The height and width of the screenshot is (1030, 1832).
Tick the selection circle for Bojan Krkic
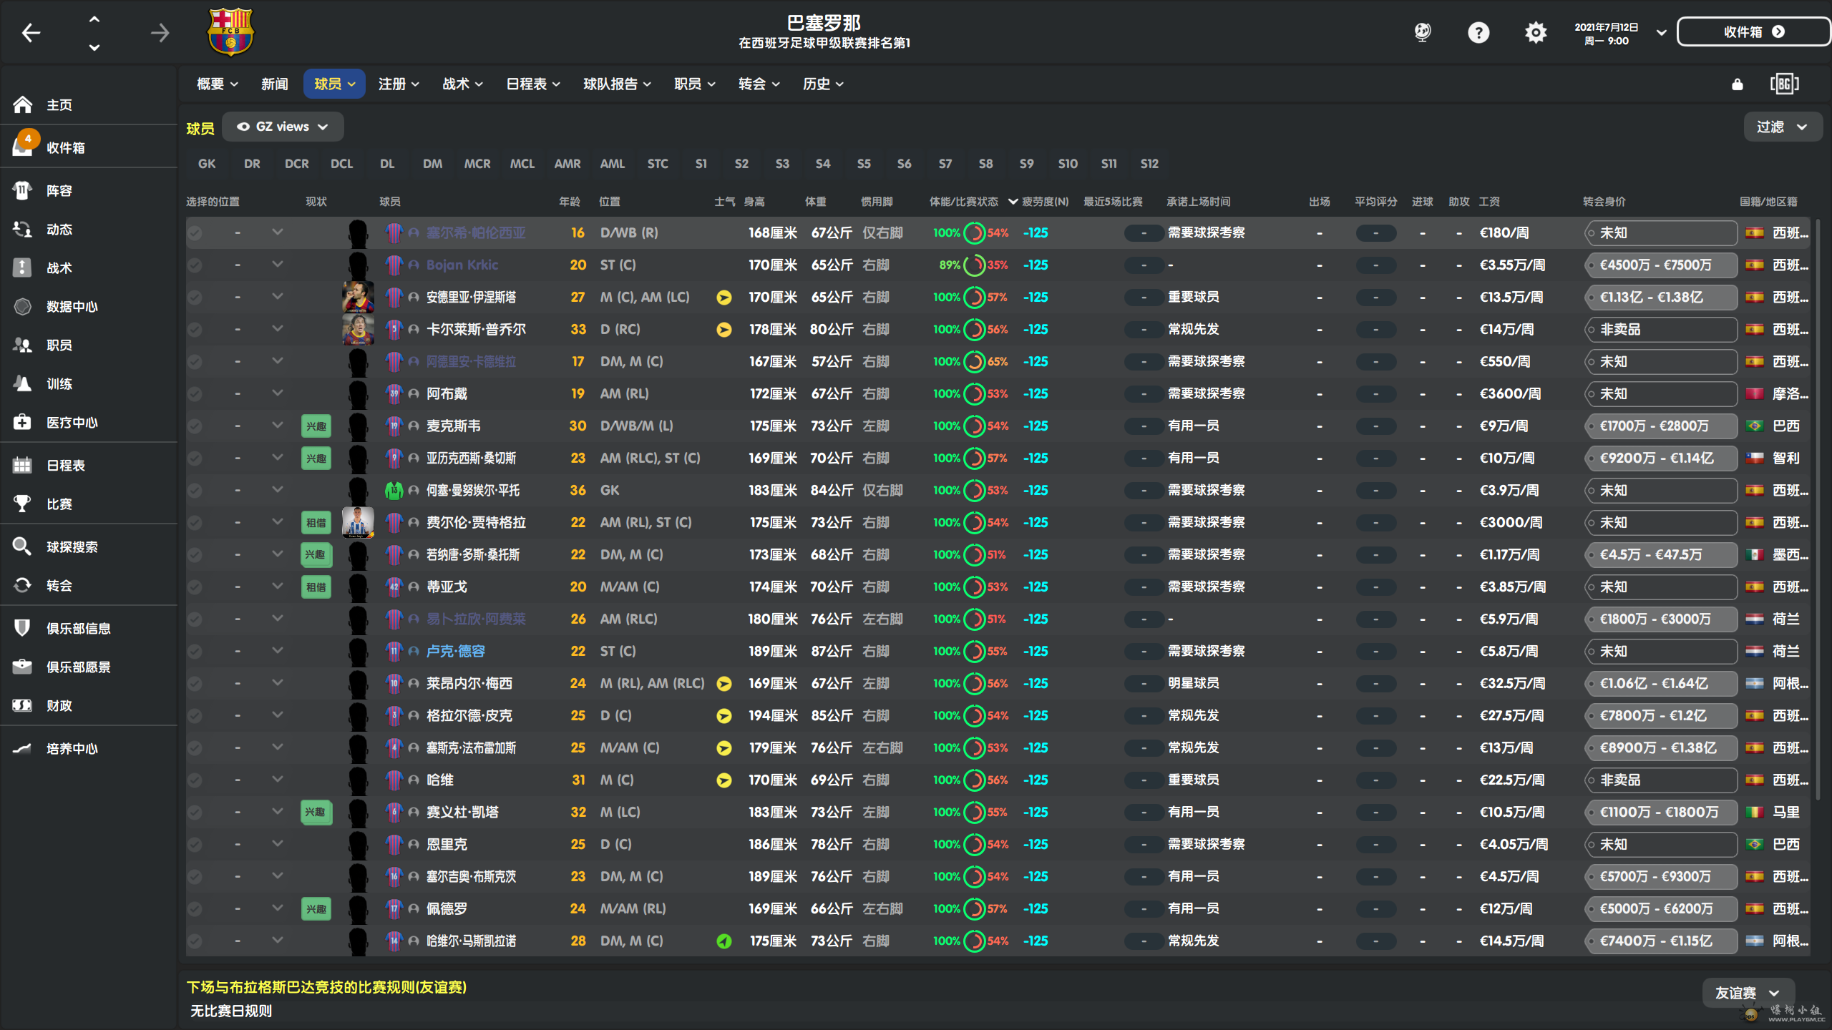195,265
